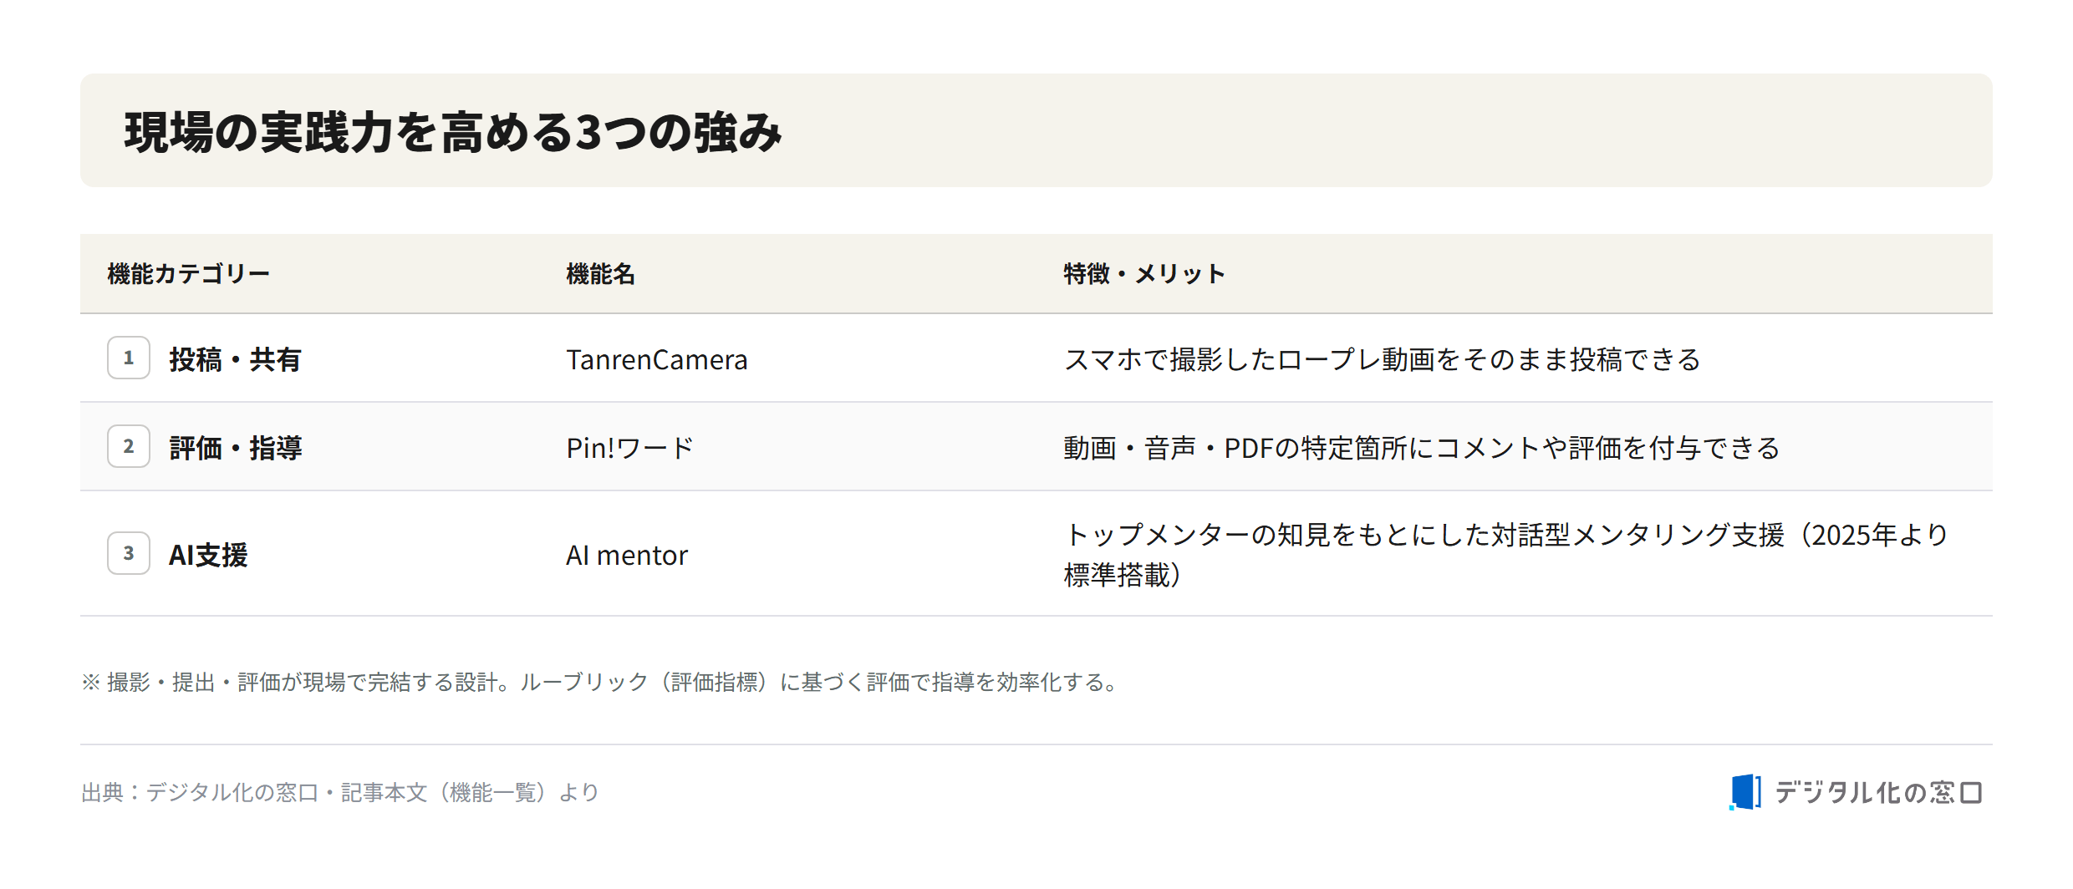Click the blue door logo icon
Viewport: 2073px width, 889px height.
coord(1744,791)
